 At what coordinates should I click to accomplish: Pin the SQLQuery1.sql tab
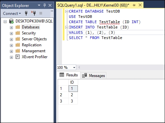pos(134,5)
